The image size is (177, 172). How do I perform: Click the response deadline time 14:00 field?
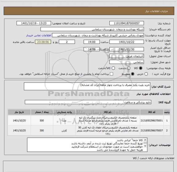92,42
